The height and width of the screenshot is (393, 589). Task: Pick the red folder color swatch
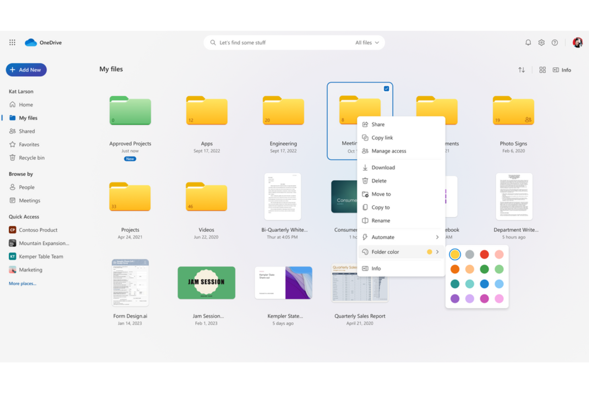[484, 254]
